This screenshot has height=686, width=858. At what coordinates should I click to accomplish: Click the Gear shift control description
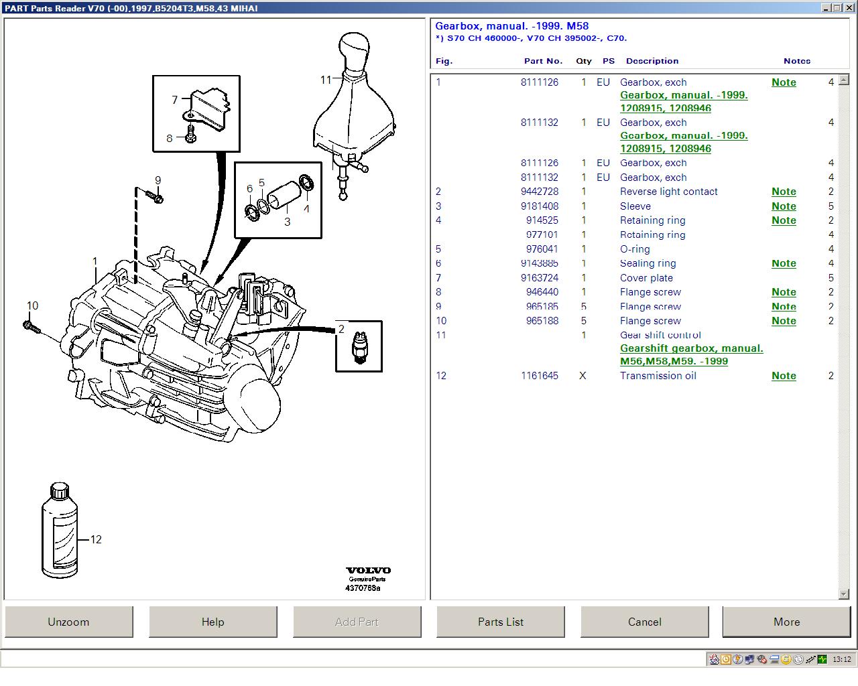click(660, 335)
